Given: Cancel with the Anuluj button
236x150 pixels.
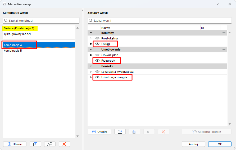Looking at the screenshot, I should [x=193, y=144].
